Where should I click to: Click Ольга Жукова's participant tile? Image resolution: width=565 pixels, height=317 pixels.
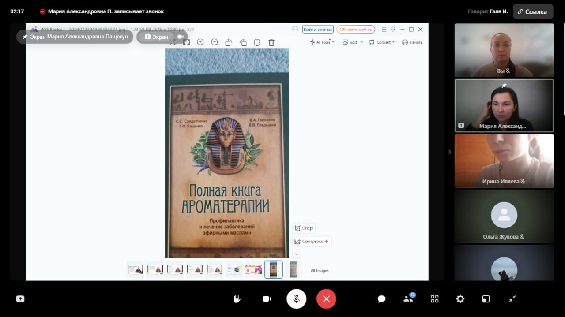point(504,216)
